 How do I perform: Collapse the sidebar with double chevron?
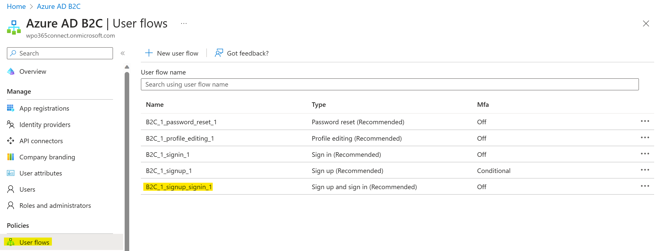click(x=123, y=53)
